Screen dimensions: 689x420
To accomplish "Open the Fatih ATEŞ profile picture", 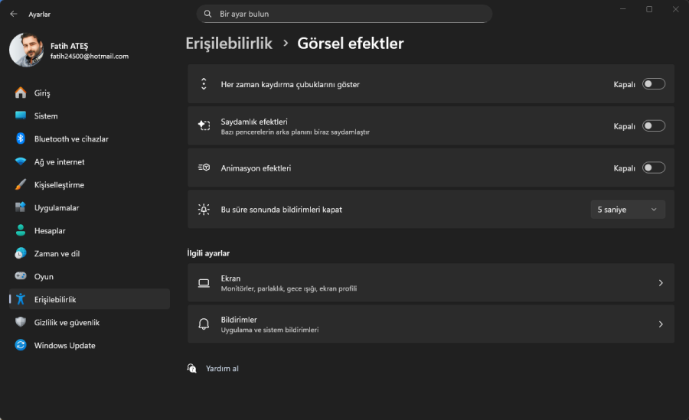I will 27,50.
